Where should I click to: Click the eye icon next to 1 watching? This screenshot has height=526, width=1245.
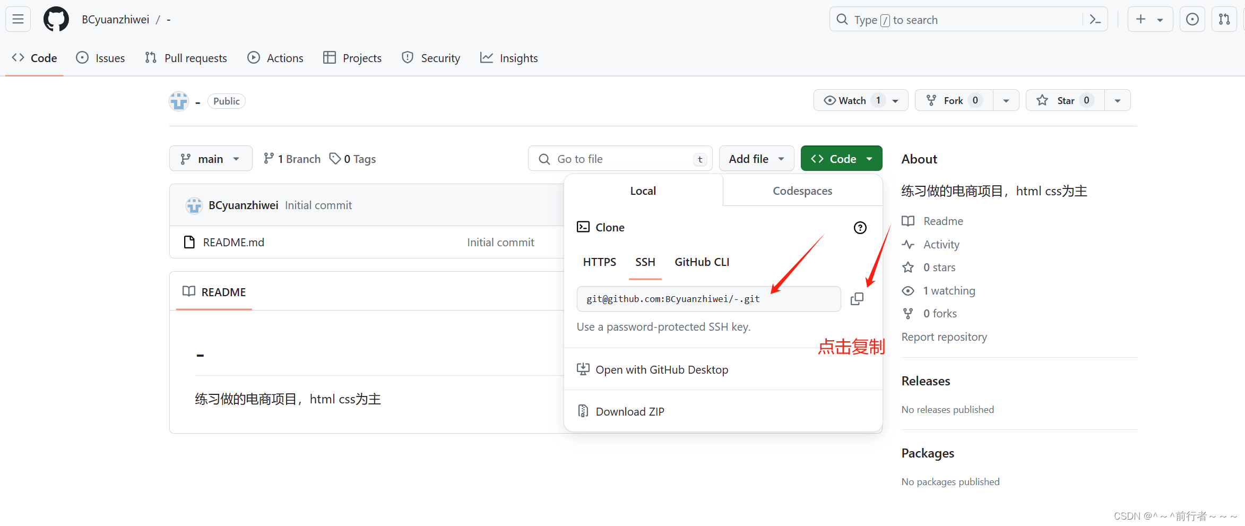[908, 291]
